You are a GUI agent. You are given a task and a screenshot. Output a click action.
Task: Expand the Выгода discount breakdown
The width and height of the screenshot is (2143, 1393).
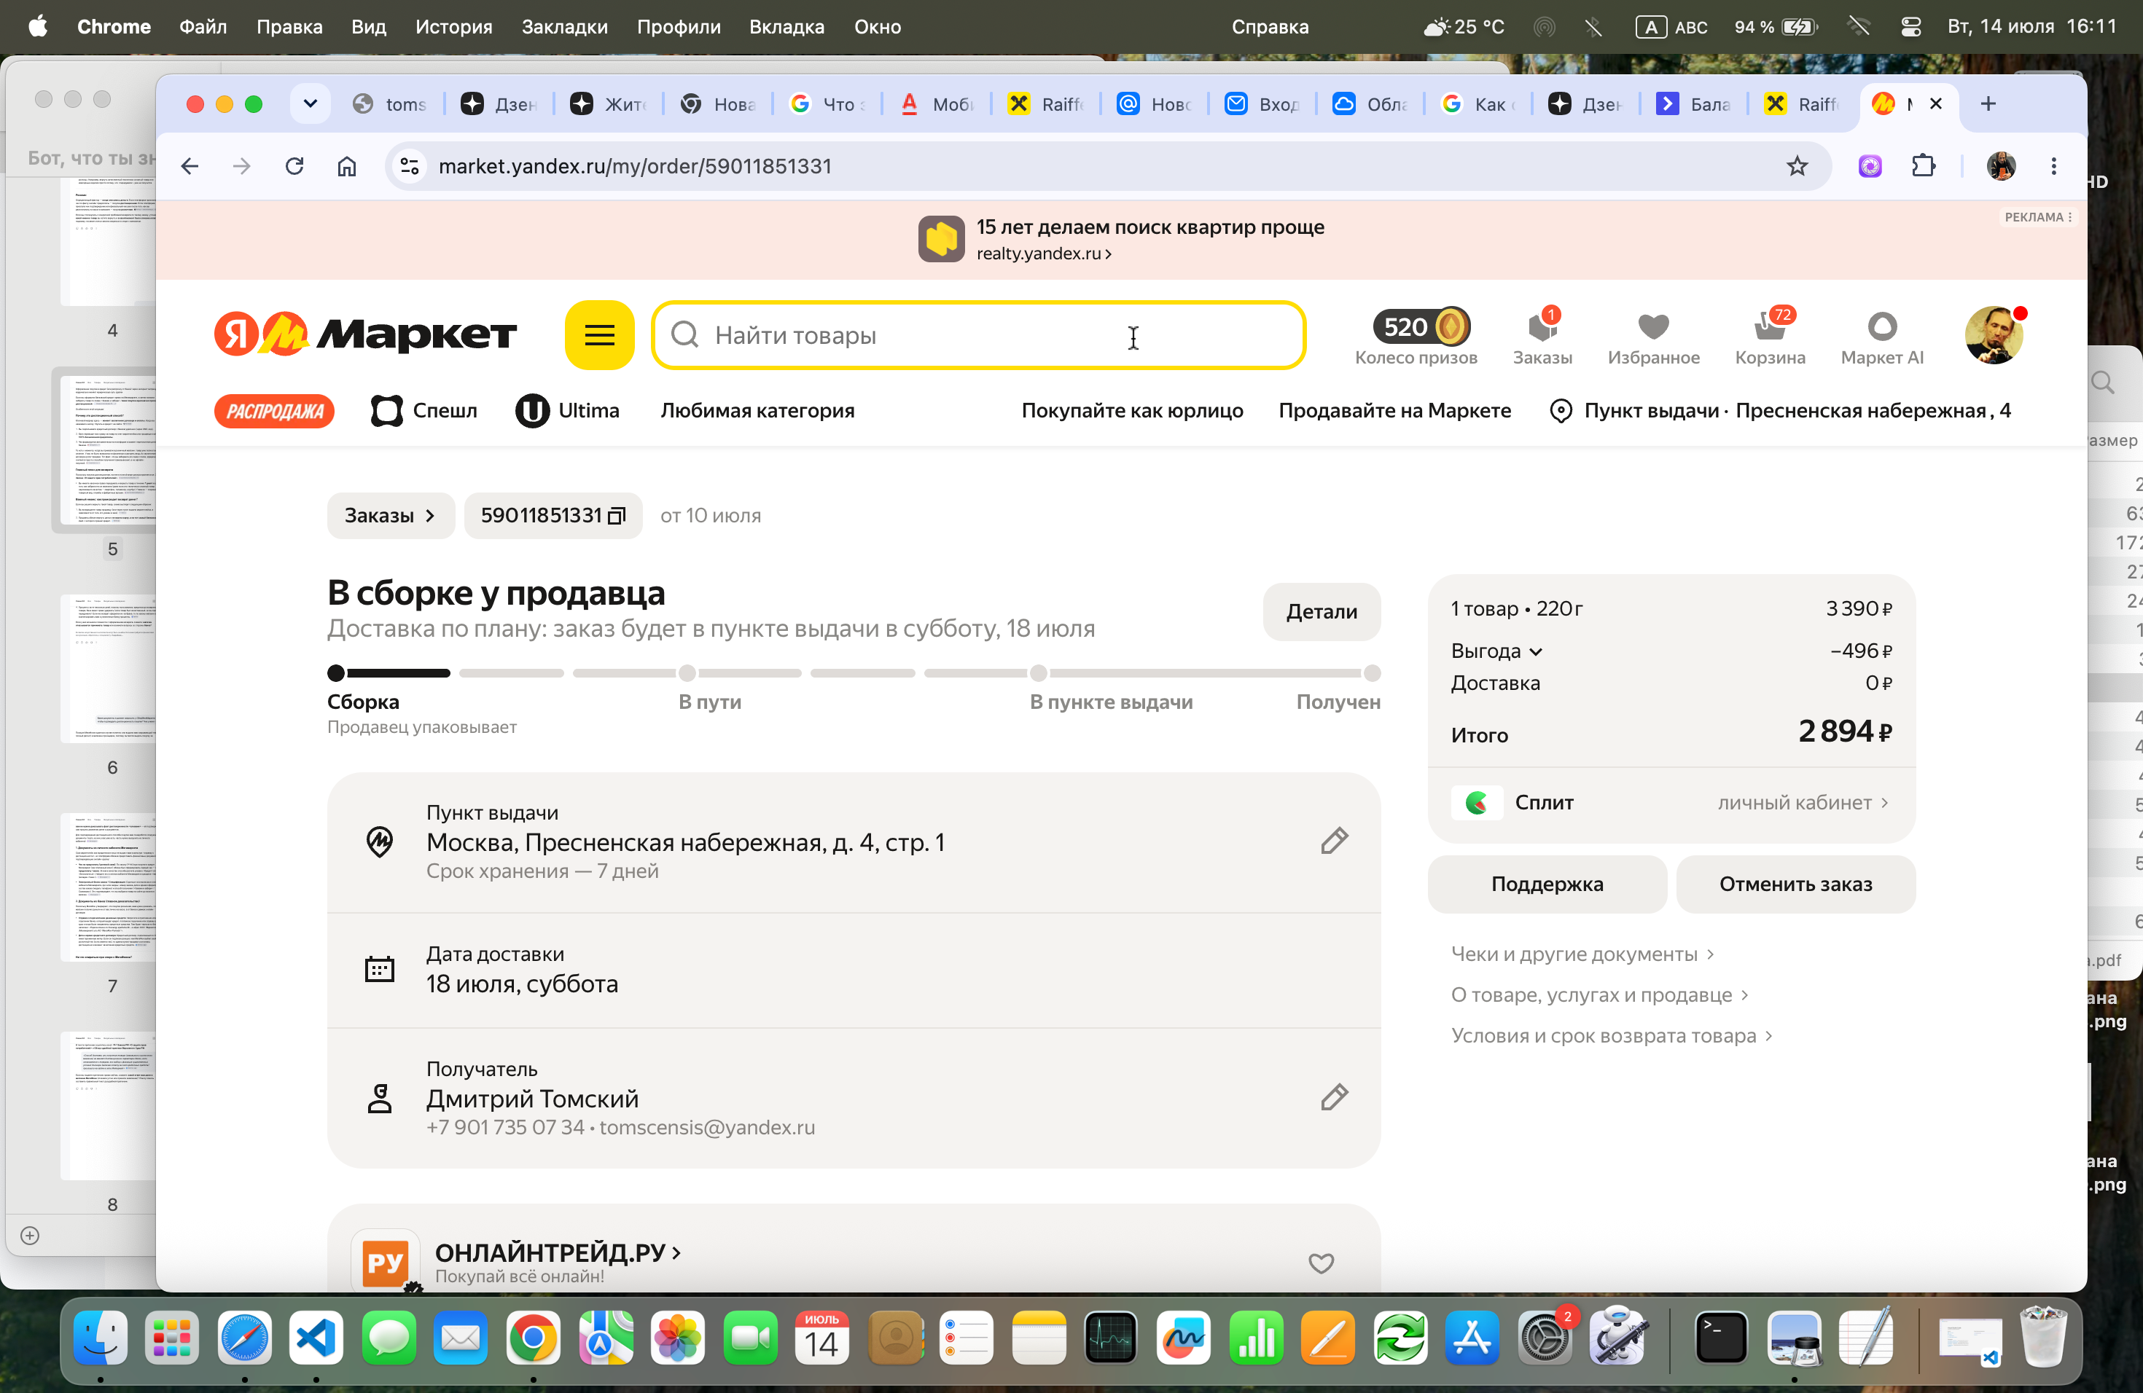(1496, 651)
